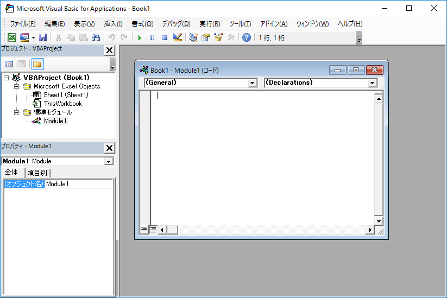Run macro with green play icon
Image resolution: width=447 pixels, height=298 pixels.
tap(140, 37)
